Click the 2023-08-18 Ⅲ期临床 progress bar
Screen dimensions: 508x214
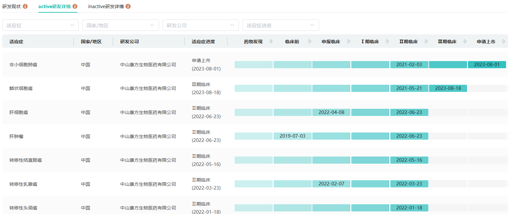tap(448, 88)
